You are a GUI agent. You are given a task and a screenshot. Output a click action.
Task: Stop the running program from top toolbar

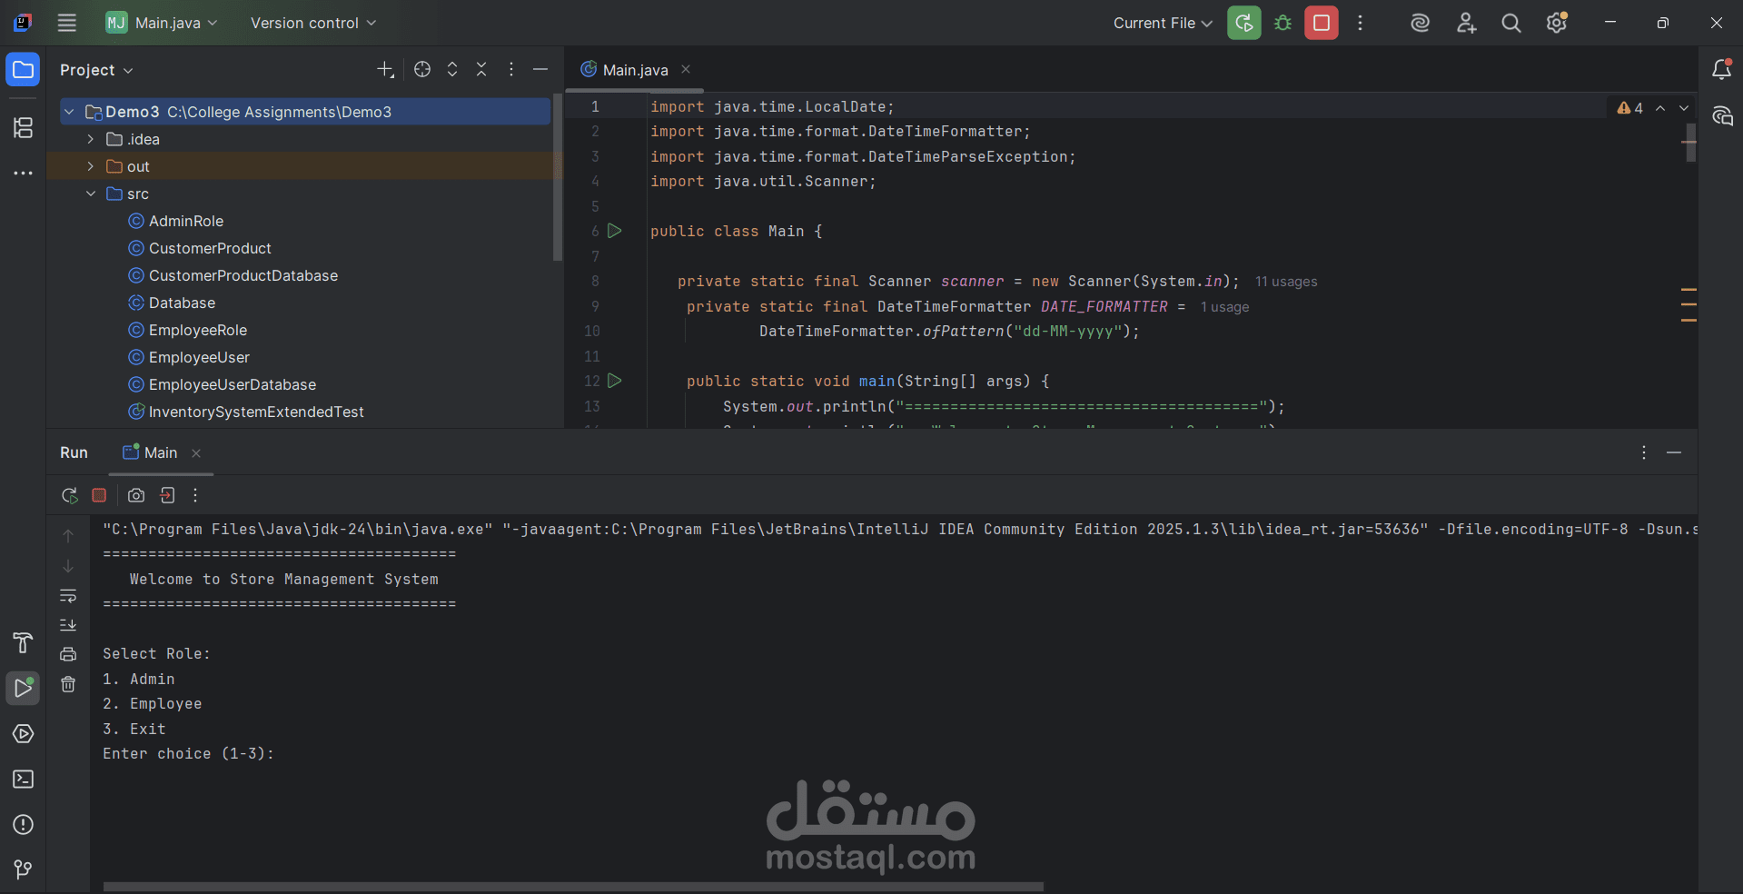pos(1322,23)
